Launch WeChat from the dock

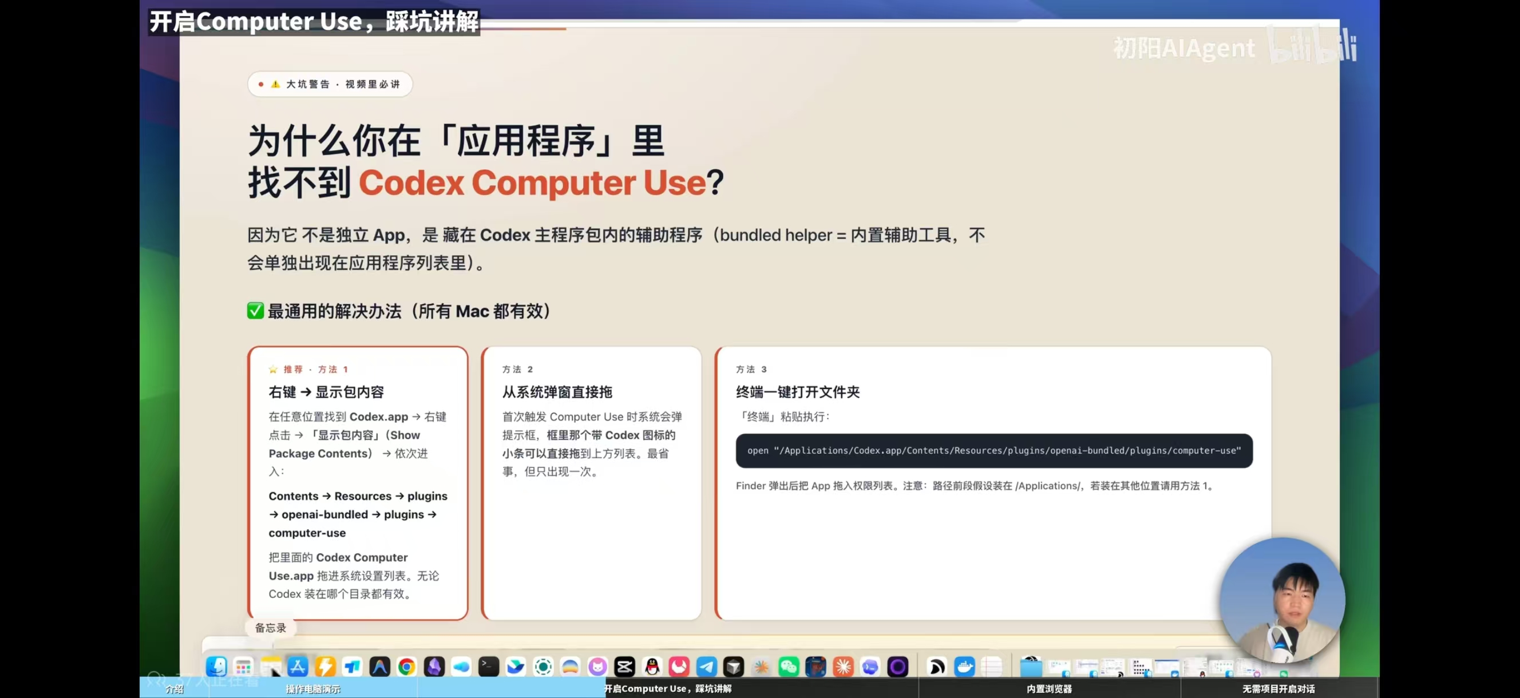788,667
